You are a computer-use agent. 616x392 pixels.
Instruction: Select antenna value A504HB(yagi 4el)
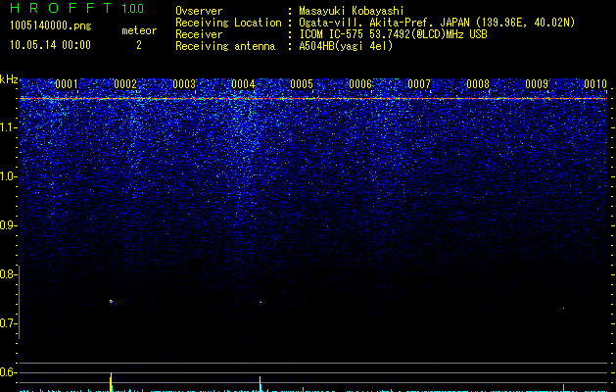coord(346,46)
